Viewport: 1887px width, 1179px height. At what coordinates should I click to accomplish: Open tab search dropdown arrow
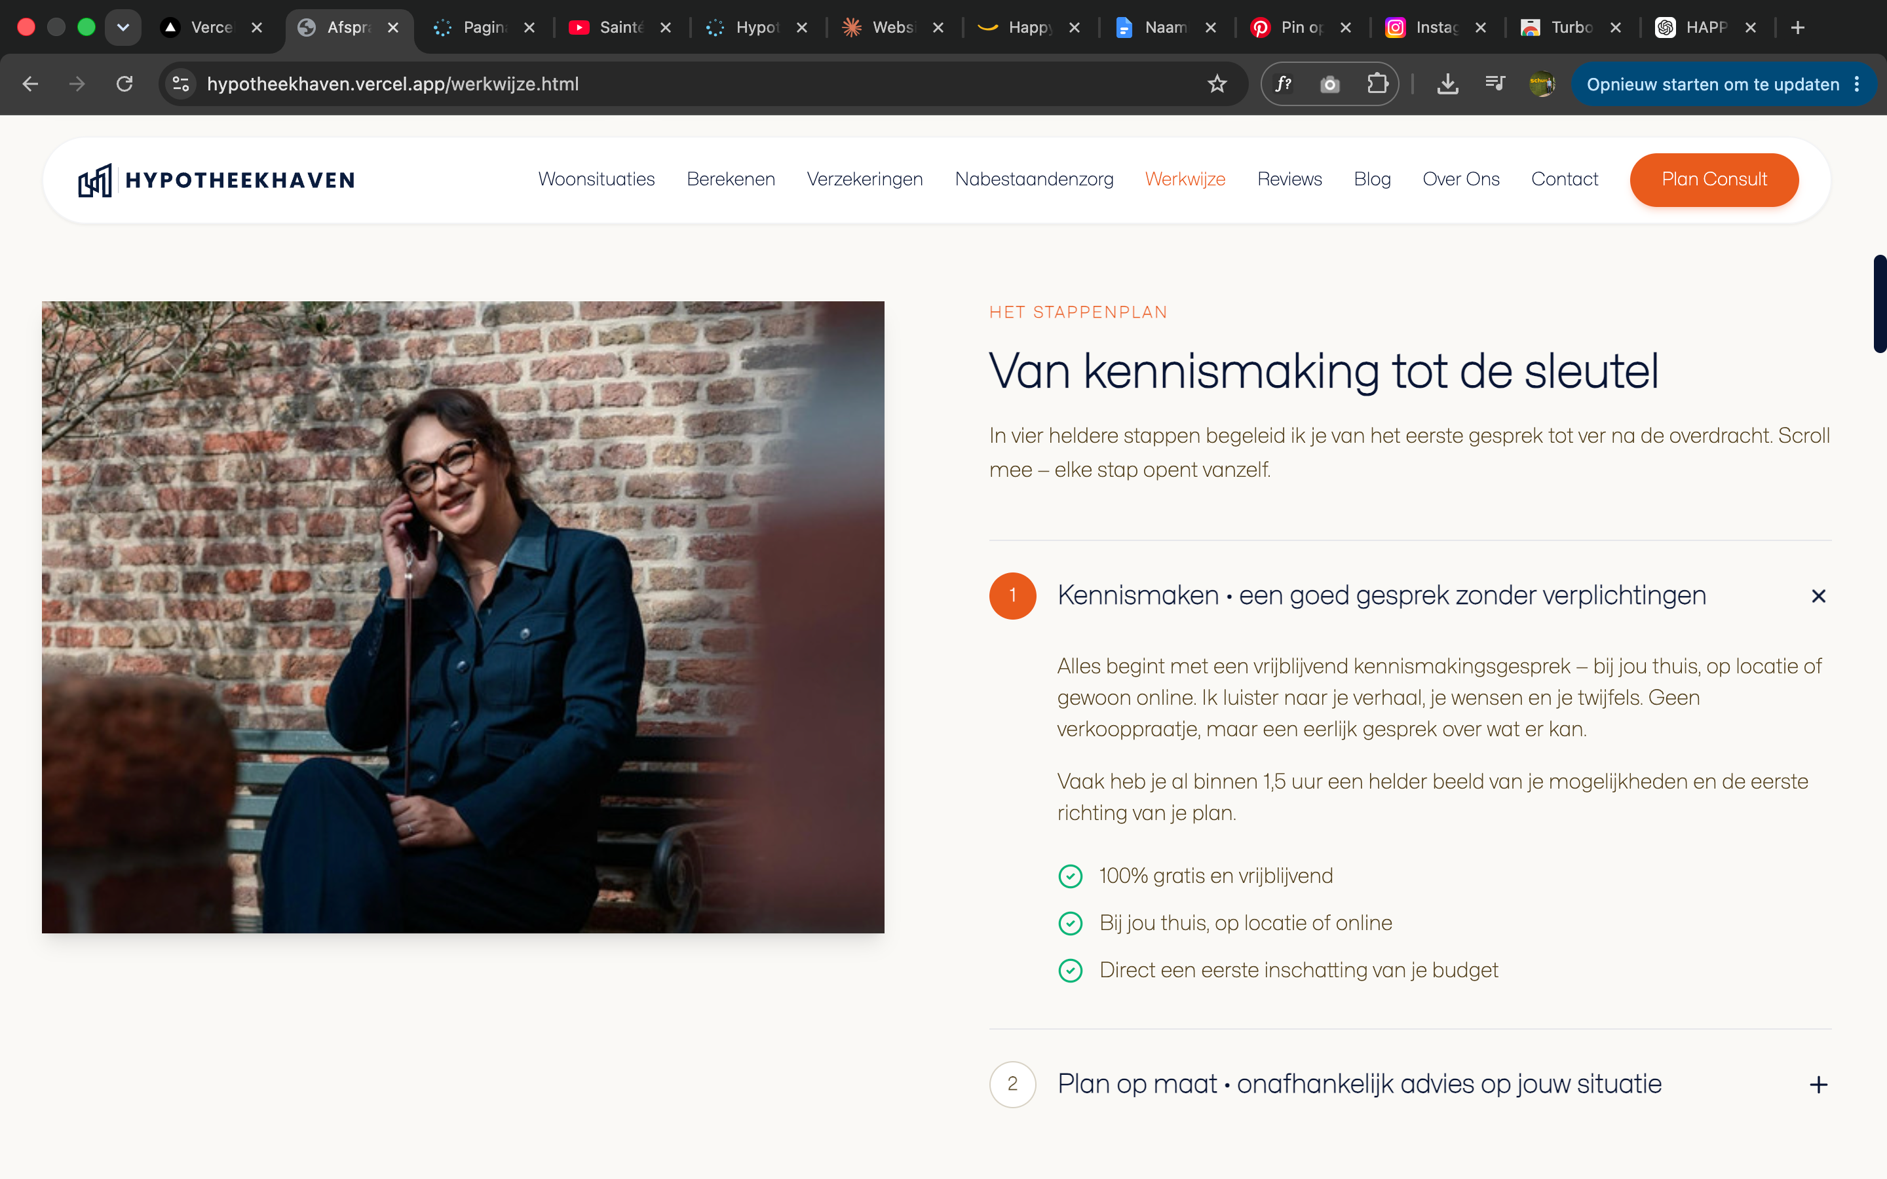[x=123, y=28]
